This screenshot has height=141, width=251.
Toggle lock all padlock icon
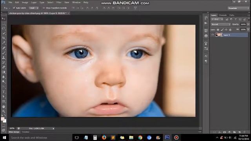click(x=230, y=30)
